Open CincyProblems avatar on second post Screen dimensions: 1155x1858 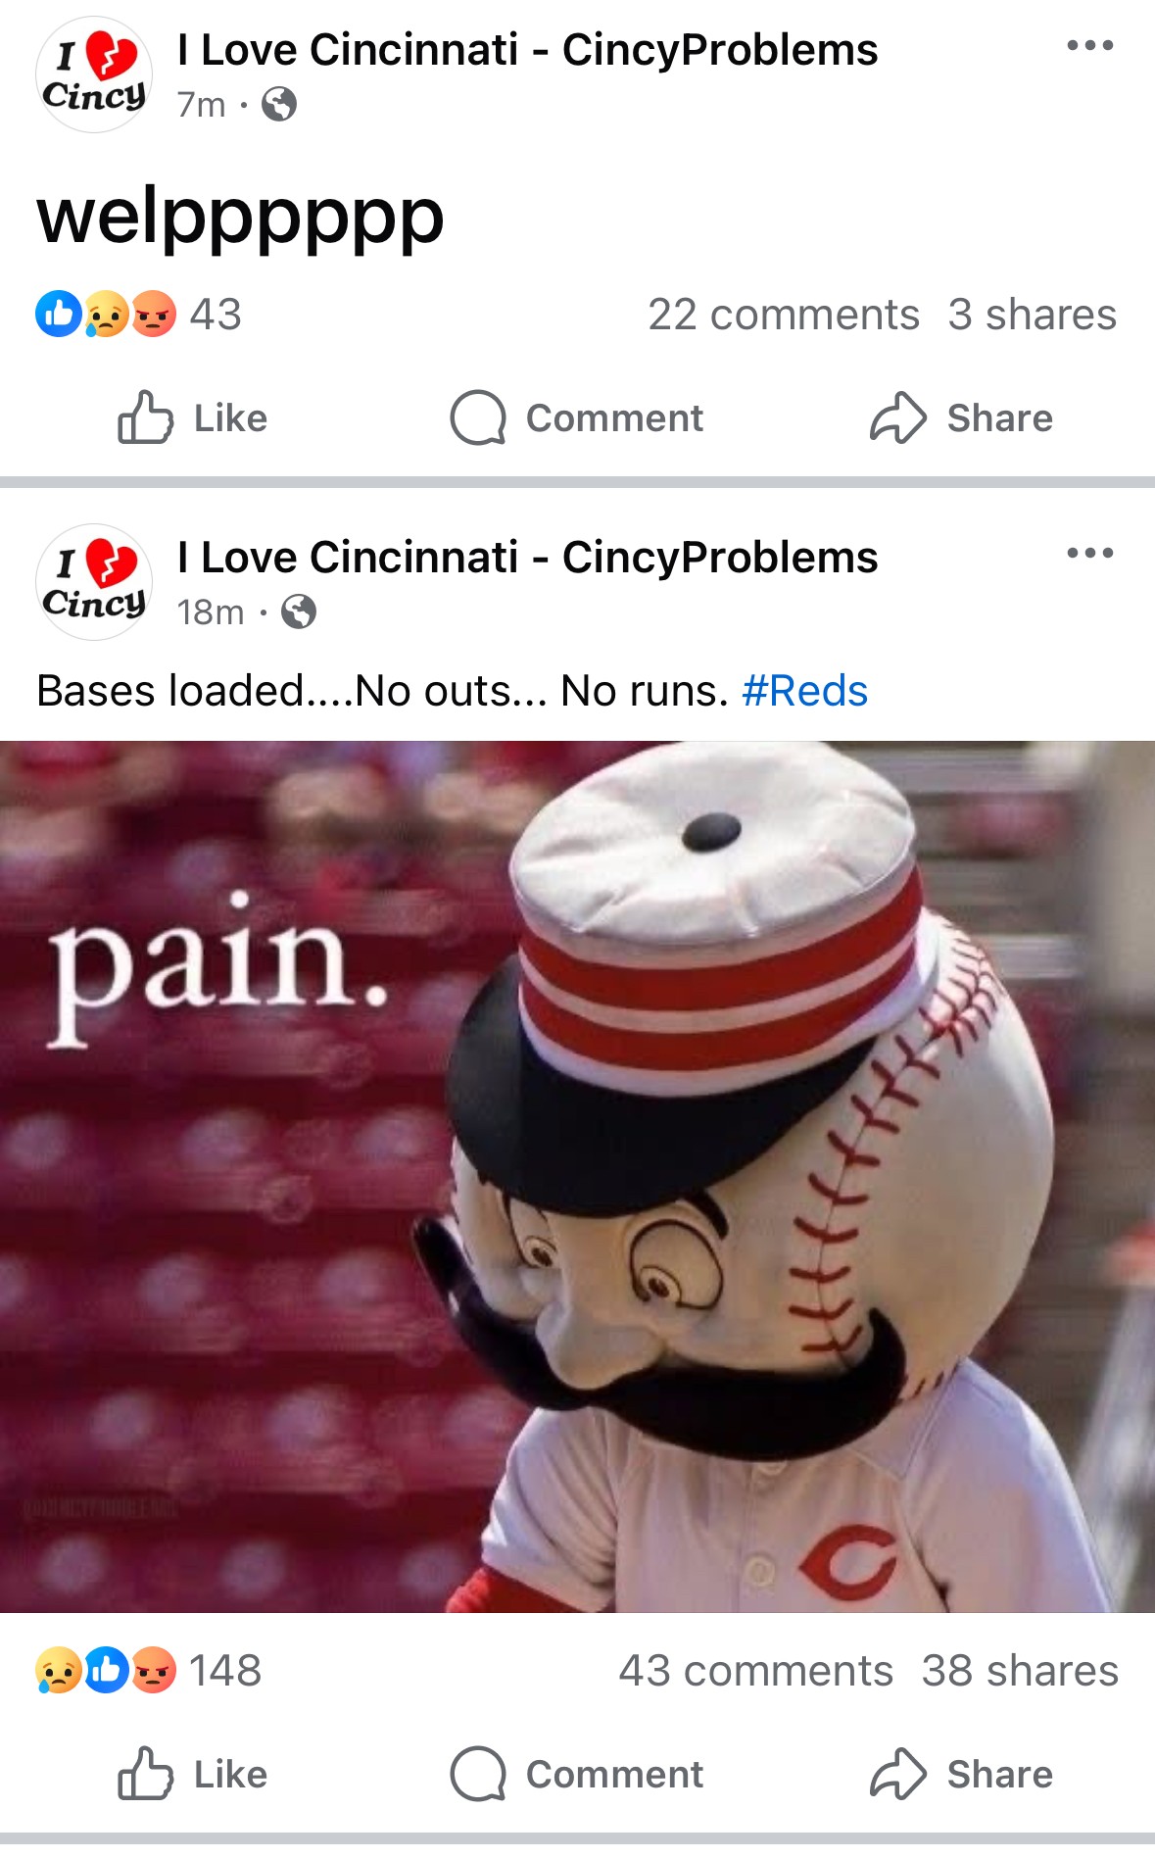click(94, 582)
